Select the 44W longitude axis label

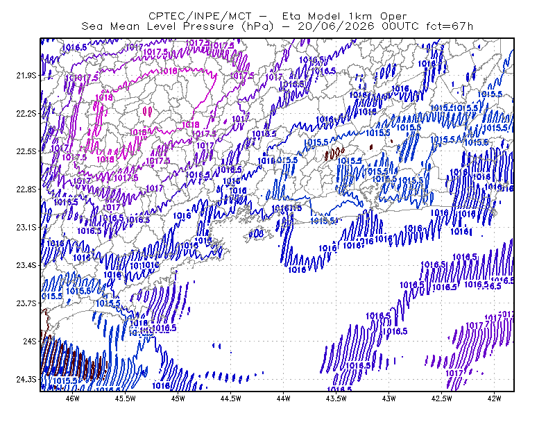(284, 398)
